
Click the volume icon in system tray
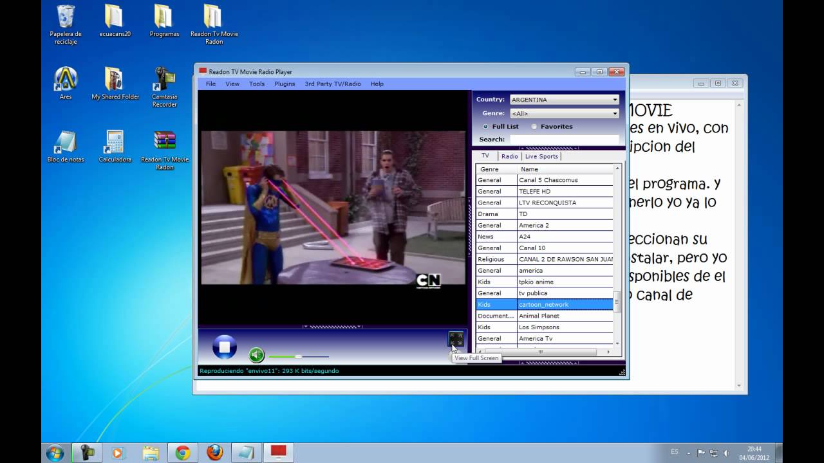point(726,453)
